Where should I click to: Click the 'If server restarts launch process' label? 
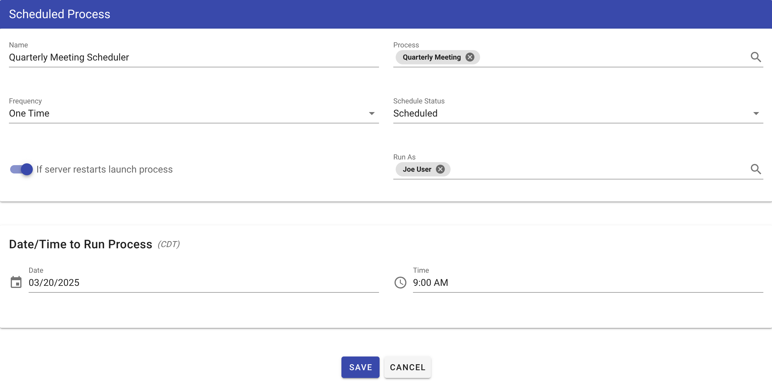104,169
